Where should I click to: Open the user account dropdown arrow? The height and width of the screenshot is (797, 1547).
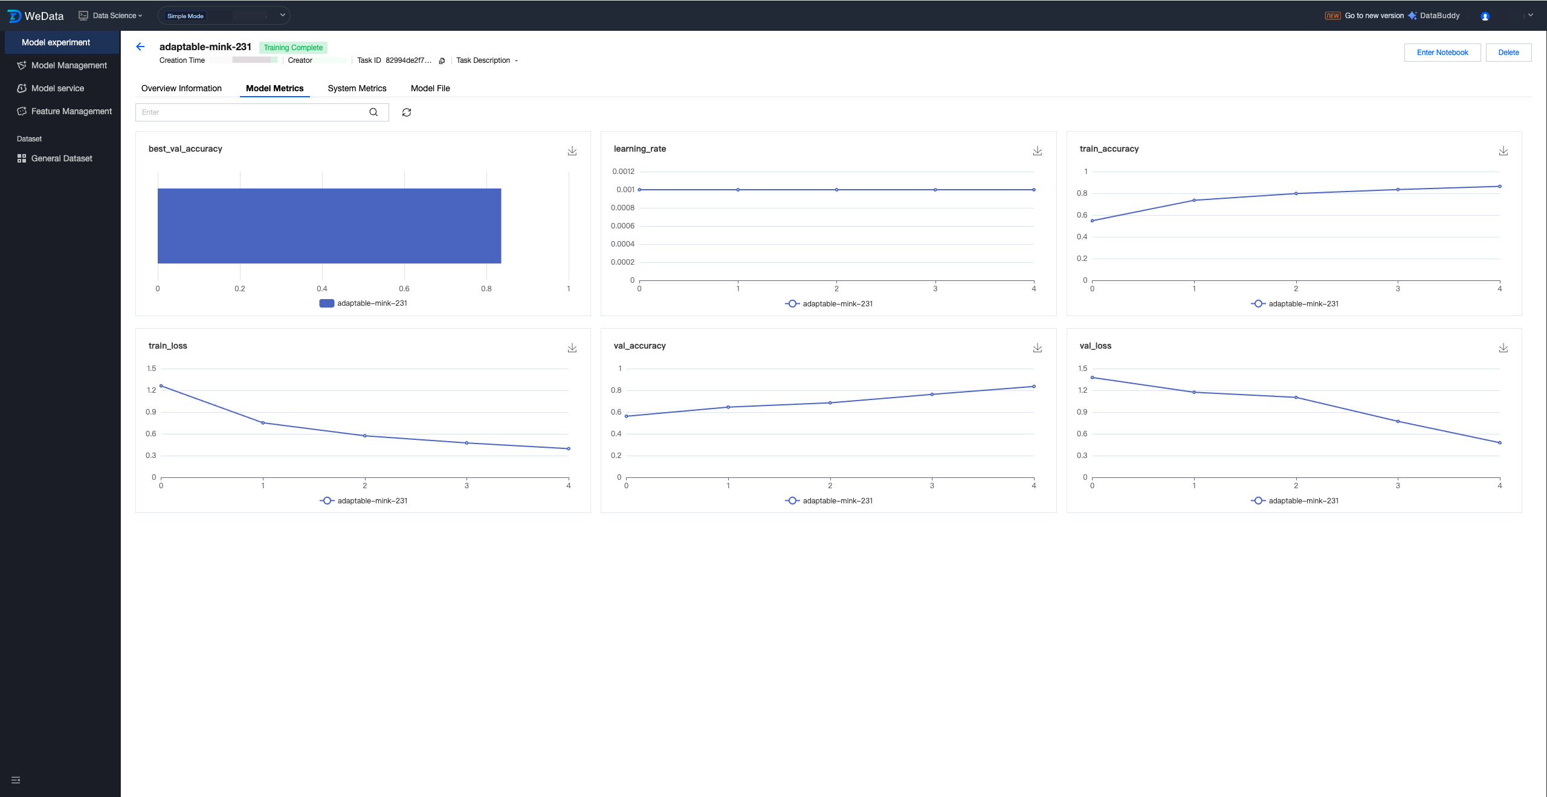click(x=1530, y=15)
